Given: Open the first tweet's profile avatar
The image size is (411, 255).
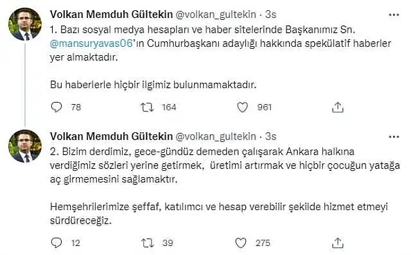Looking at the screenshot, I should pyautogui.click(x=25, y=24).
